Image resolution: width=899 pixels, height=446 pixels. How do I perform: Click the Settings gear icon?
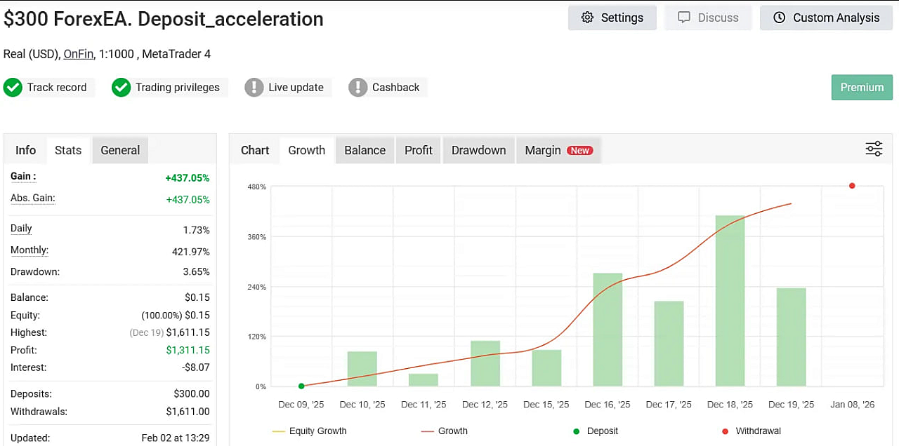tap(588, 18)
